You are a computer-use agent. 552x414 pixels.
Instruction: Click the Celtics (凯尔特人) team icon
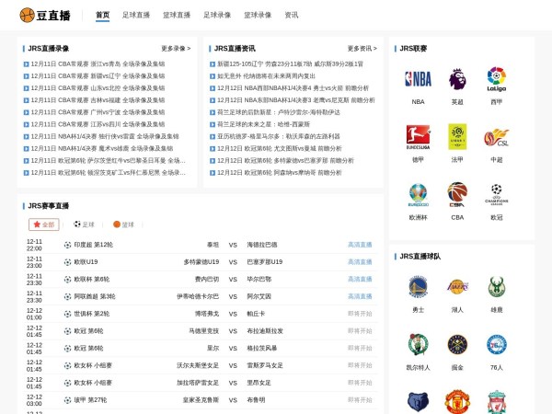[x=418, y=345]
